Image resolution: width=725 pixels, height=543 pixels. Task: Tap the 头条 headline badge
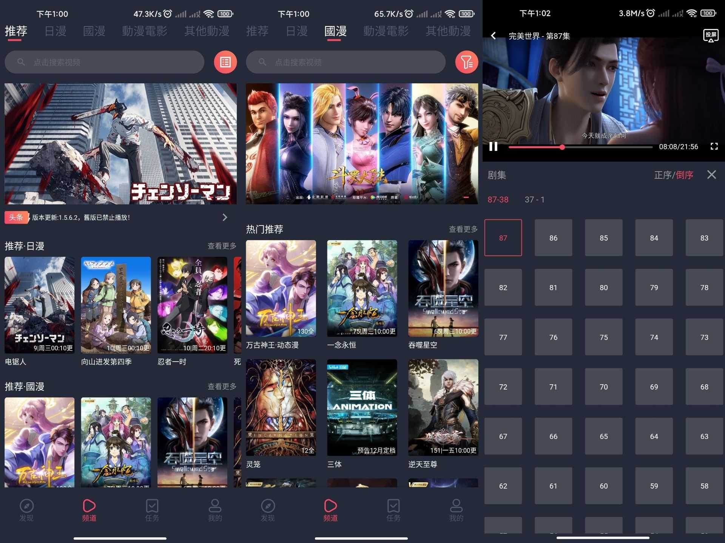tap(16, 217)
